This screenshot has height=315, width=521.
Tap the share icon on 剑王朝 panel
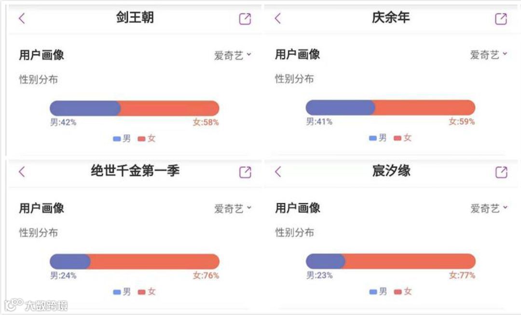[x=244, y=18]
